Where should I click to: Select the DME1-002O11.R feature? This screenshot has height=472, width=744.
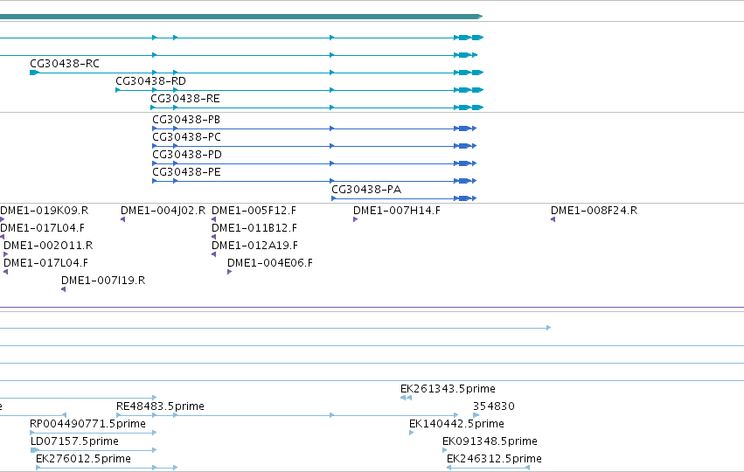coord(48,246)
